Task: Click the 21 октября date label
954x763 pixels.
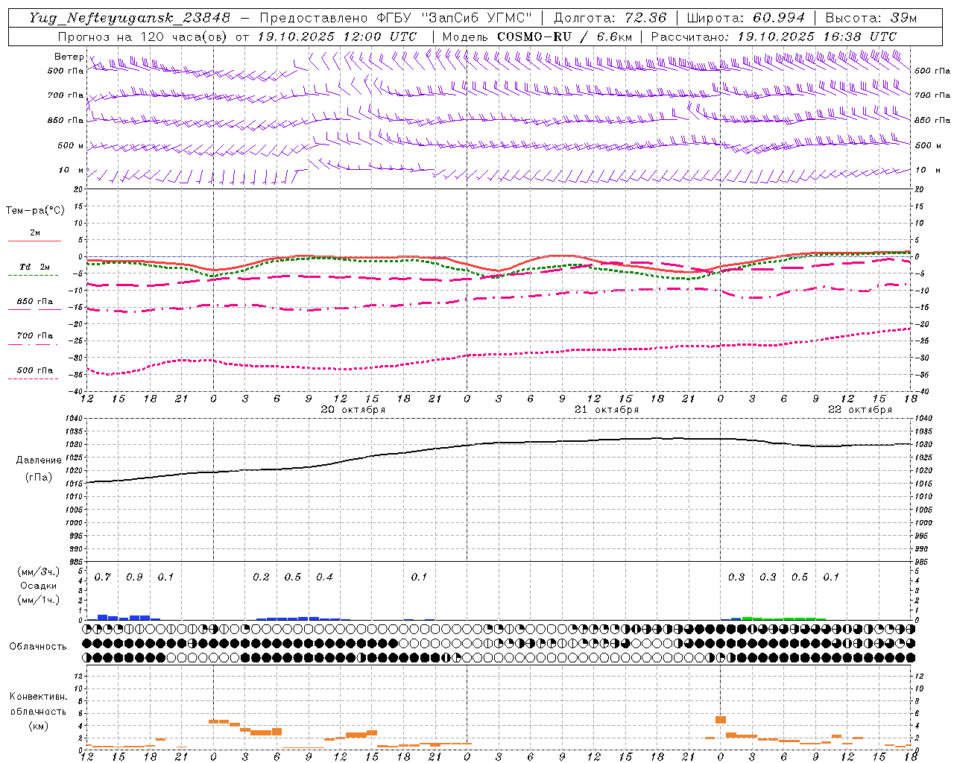Action: click(606, 410)
